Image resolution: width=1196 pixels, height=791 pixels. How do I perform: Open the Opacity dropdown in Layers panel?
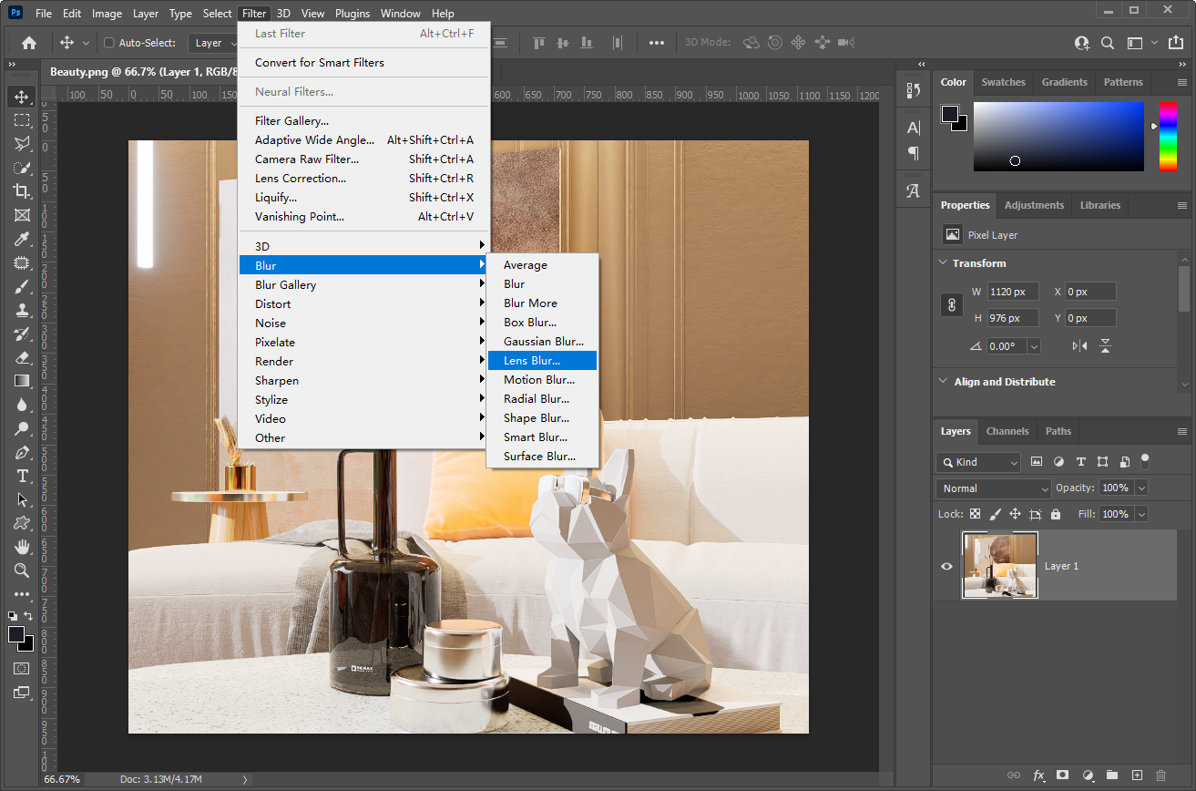coord(1141,488)
